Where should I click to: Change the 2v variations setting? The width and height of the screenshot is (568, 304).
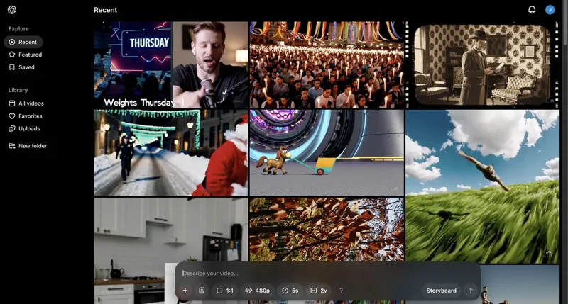coord(319,291)
